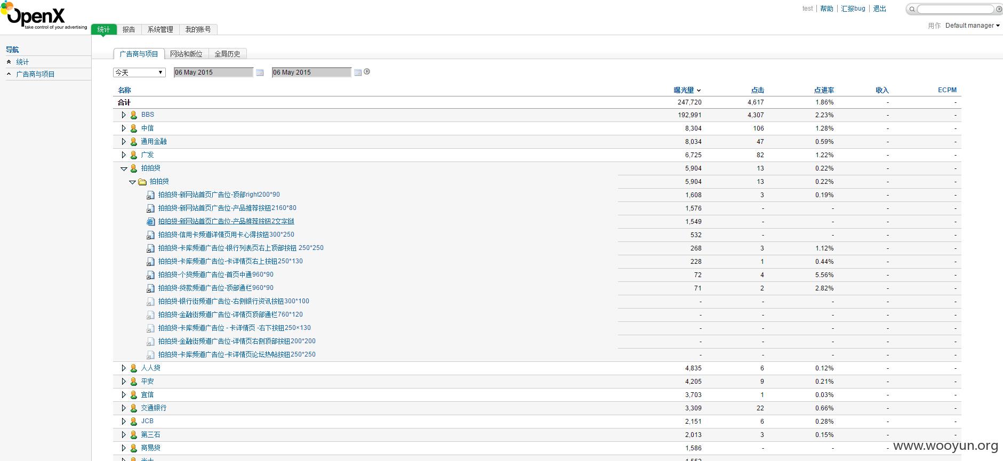Expand the BBS advertiser row
Screen dimensions: 1003x461
click(x=124, y=115)
